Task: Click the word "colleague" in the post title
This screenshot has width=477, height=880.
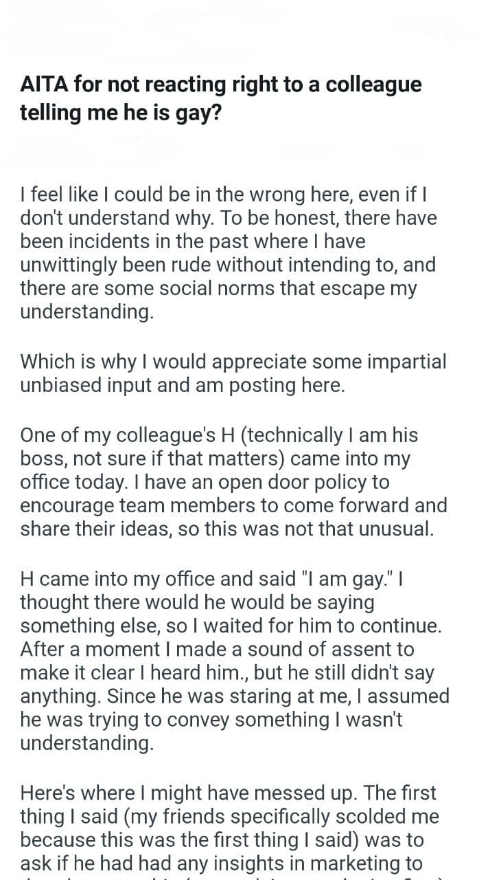Action: point(373,85)
